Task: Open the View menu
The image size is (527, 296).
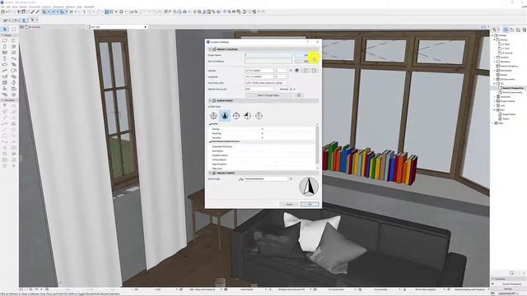Action: 15,7
